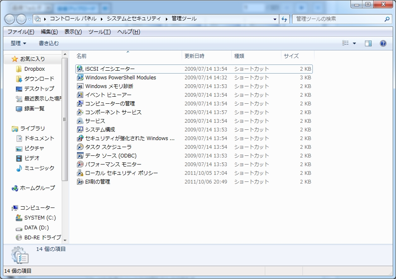Image resolution: width=396 pixels, height=279 pixels.
Task: Select ミュージック library
Action: click(x=35, y=168)
